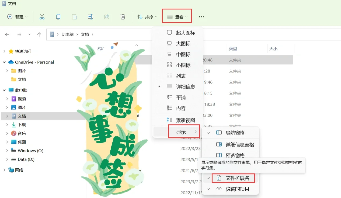This screenshot has height=198, width=341.
Task: Choose 列表 view from the menu
Action: pos(181,76)
